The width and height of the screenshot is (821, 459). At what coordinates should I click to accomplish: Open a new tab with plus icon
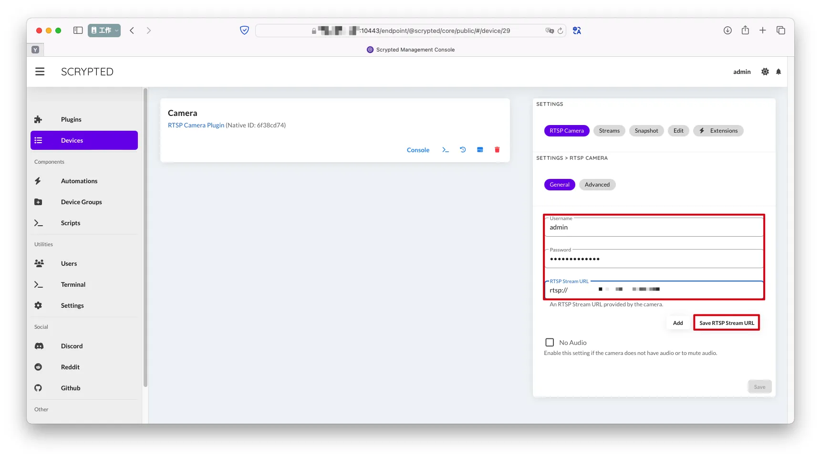pos(763,31)
